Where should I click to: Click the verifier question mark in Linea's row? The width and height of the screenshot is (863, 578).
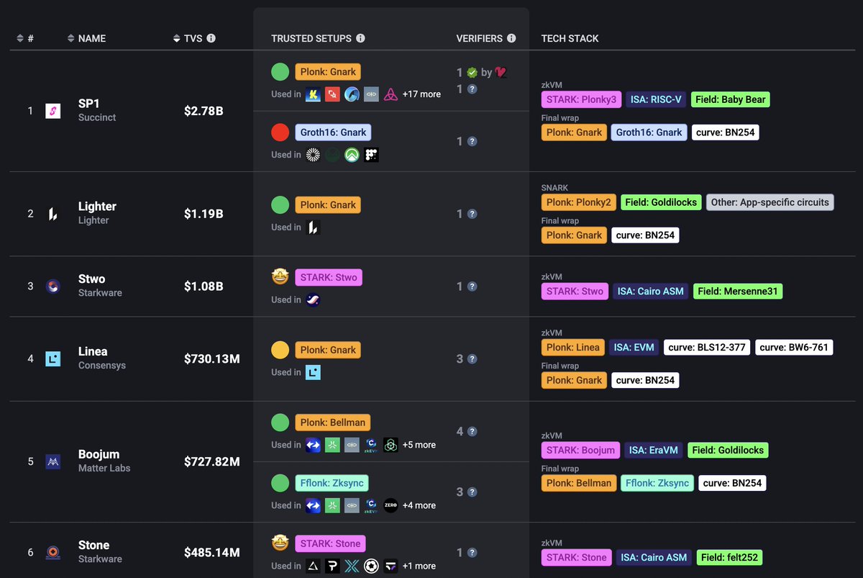[472, 359]
